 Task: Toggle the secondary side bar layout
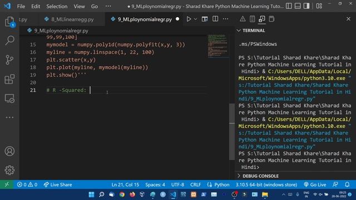coord(306,6)
